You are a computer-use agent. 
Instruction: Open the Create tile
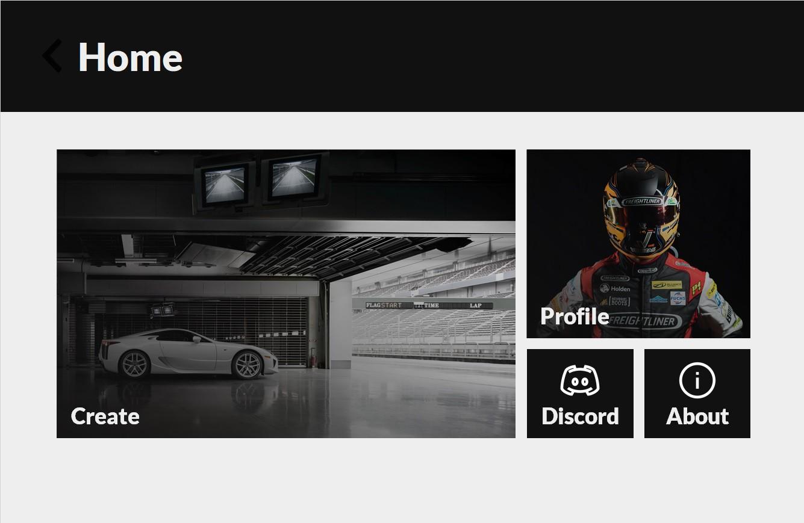coord(286,294)
